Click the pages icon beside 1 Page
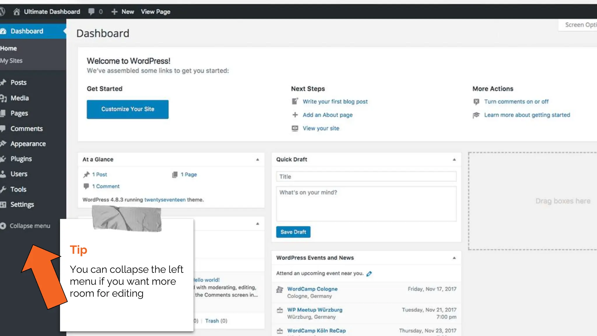The height and width of the screenshot is (336, 597). [x=175, y=174]
